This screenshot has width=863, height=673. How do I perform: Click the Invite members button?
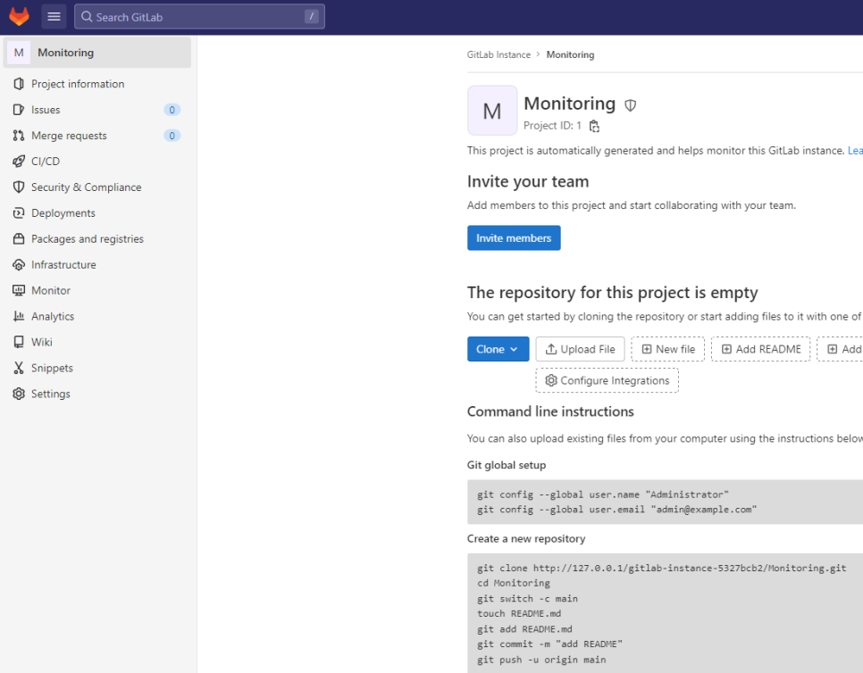514,238
